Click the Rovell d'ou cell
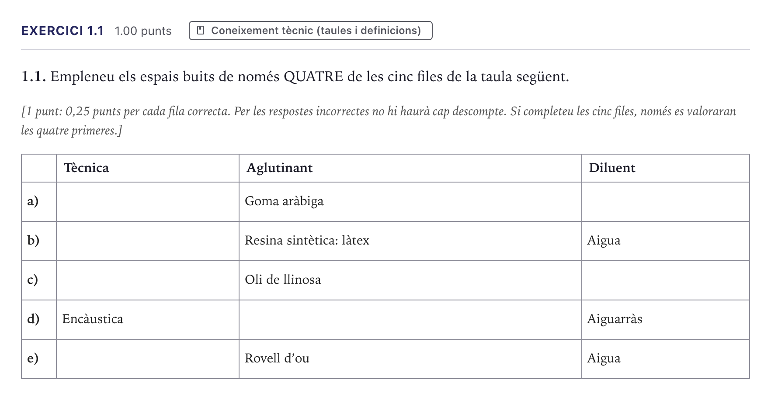The height and width of the screenshot is (400, 771). 410,359
